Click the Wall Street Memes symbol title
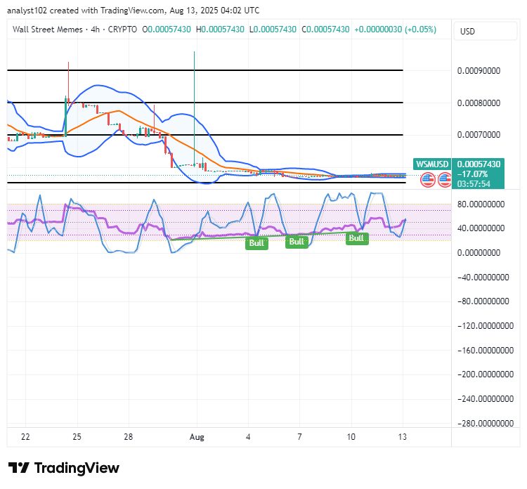This screenshot has height=489, width=527. click(47, 30)
